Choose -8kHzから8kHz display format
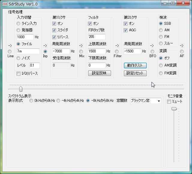Screen dimensions: 192x174 [x=88, y=101]
